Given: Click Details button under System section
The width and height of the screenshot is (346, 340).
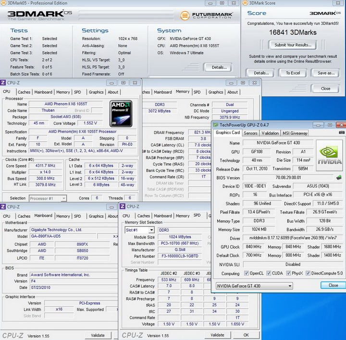Looking at the screenshot, I should [x=219, y=67].
